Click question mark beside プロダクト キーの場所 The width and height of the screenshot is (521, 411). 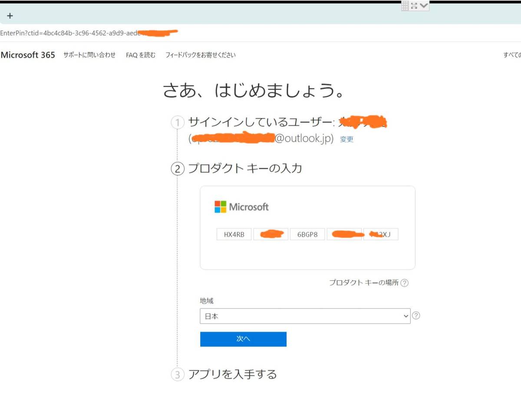click(x=404, y=283)
